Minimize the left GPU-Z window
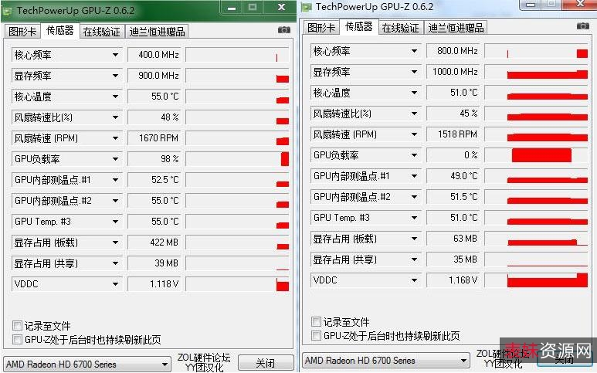This screenshot has width=597, height=373. tap(232, 8)
